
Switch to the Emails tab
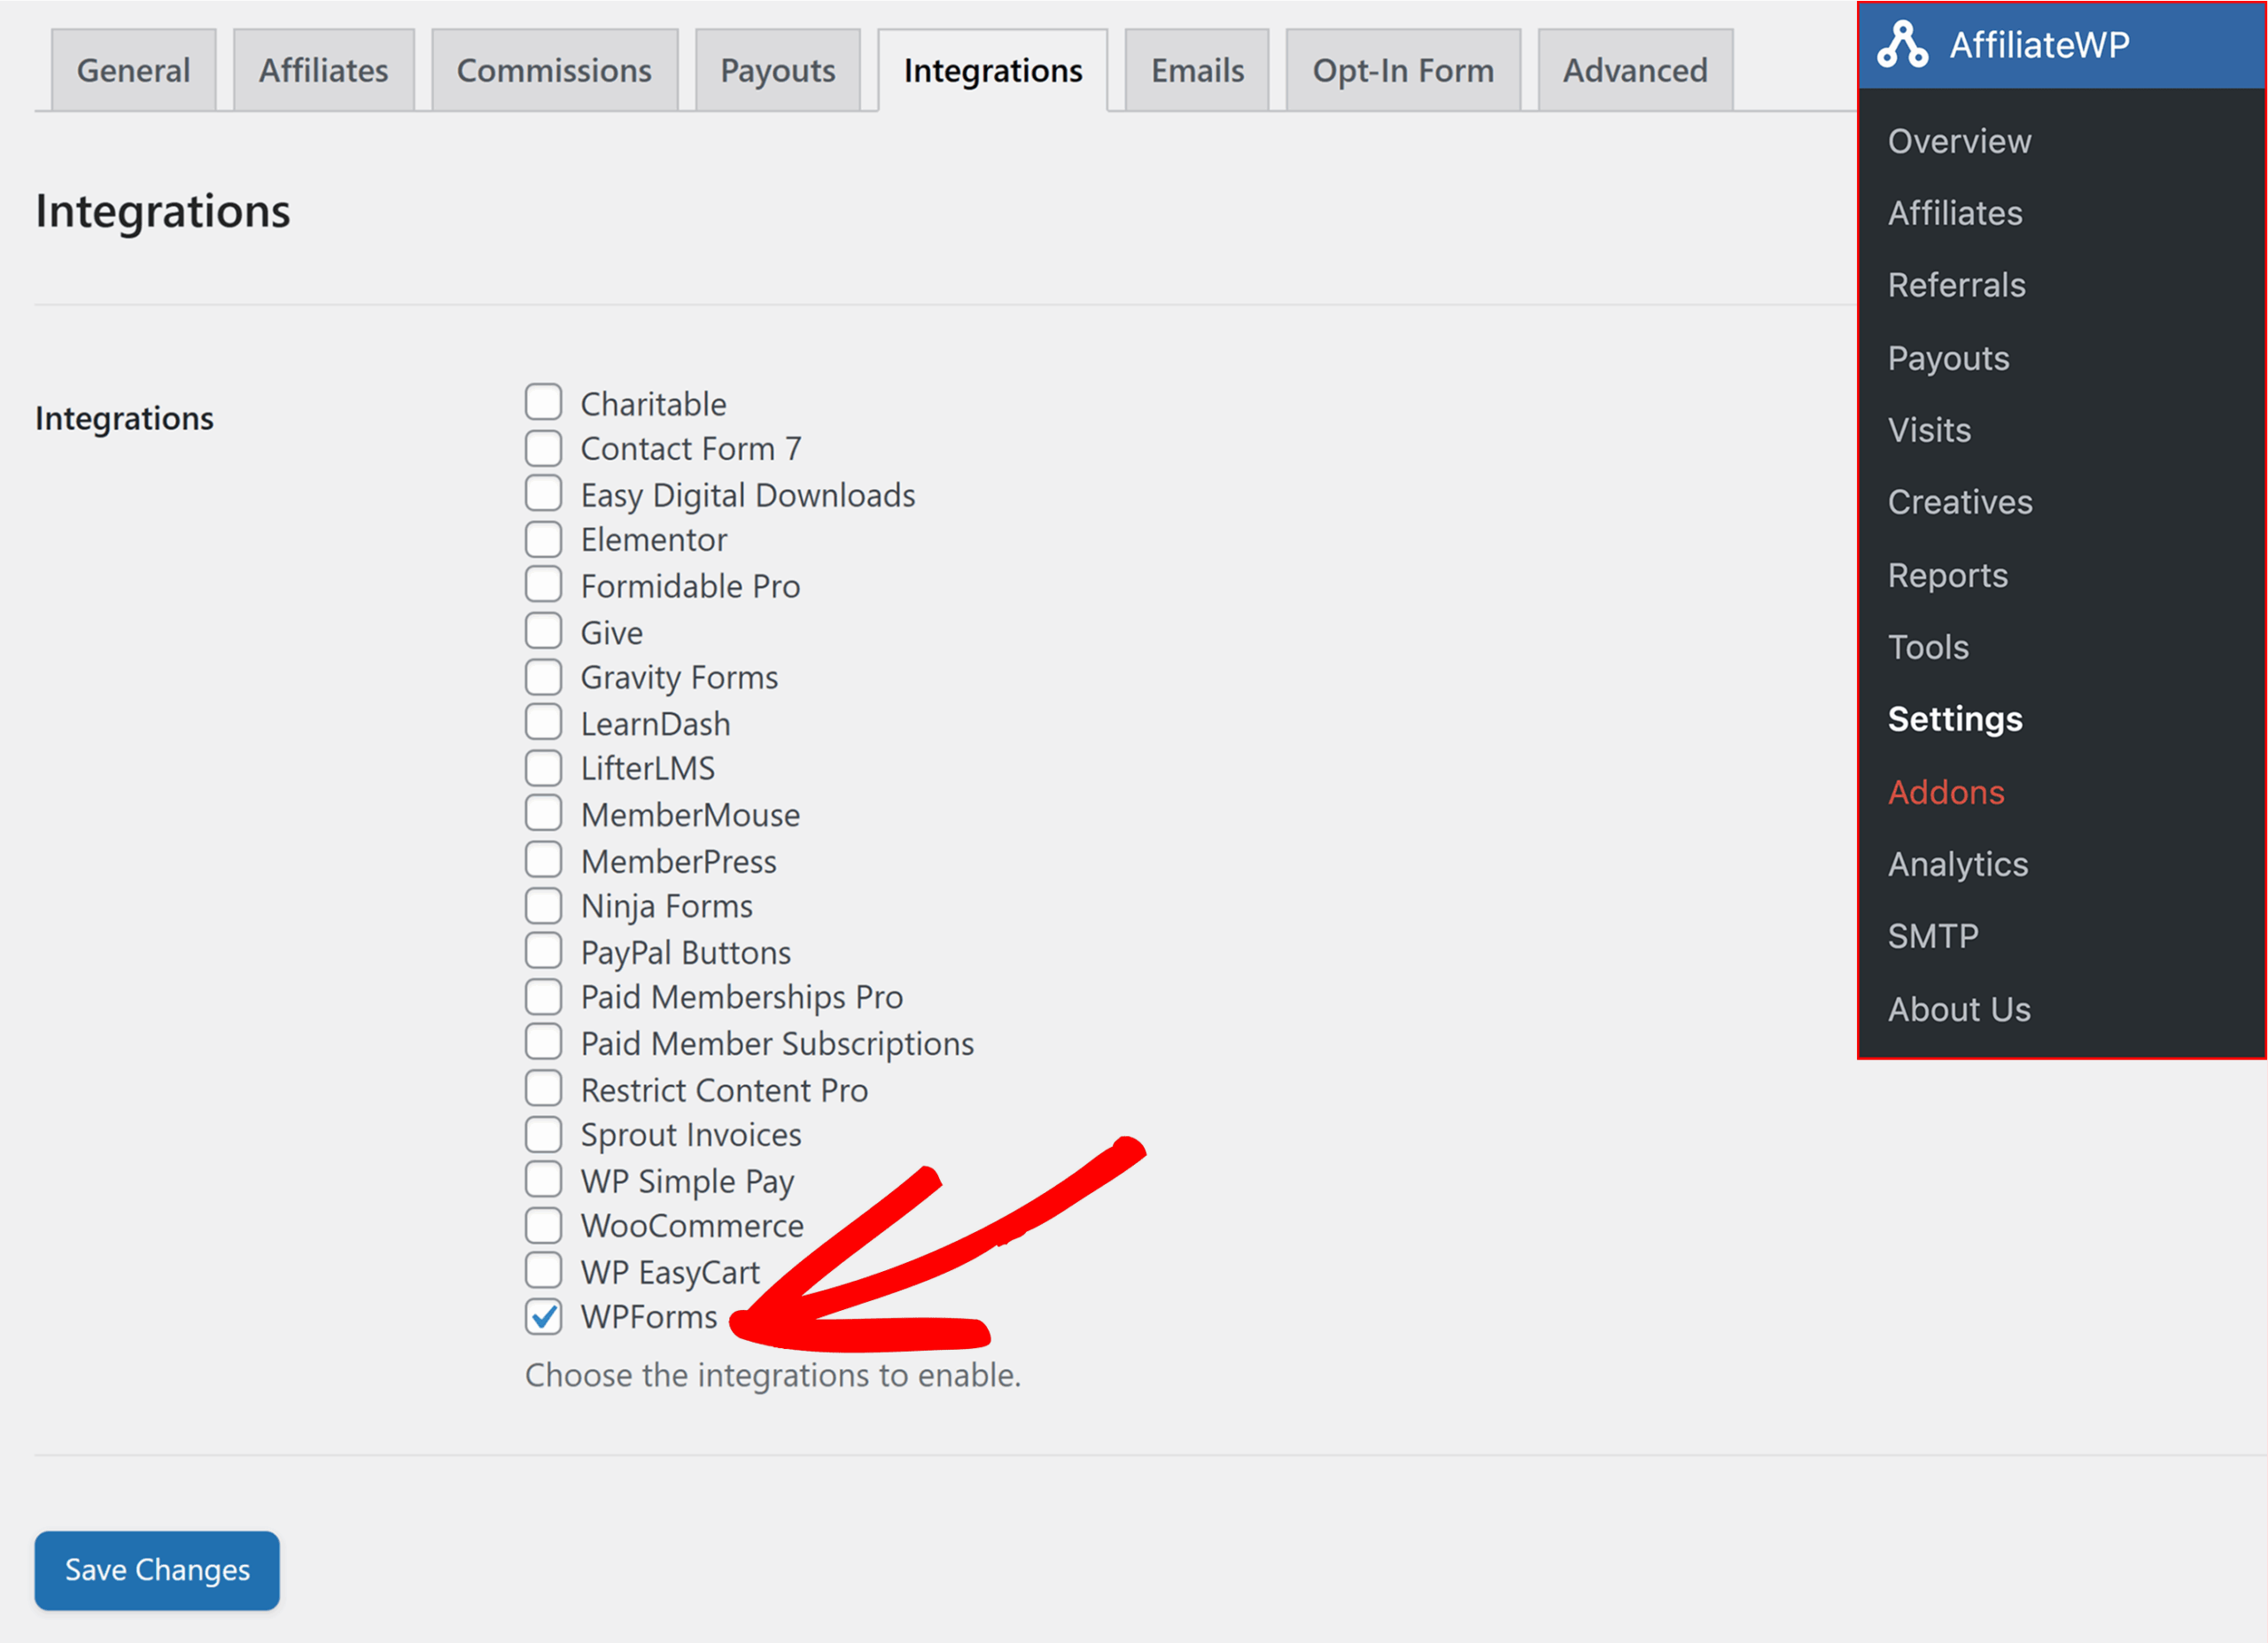(x=1196, y=70)
